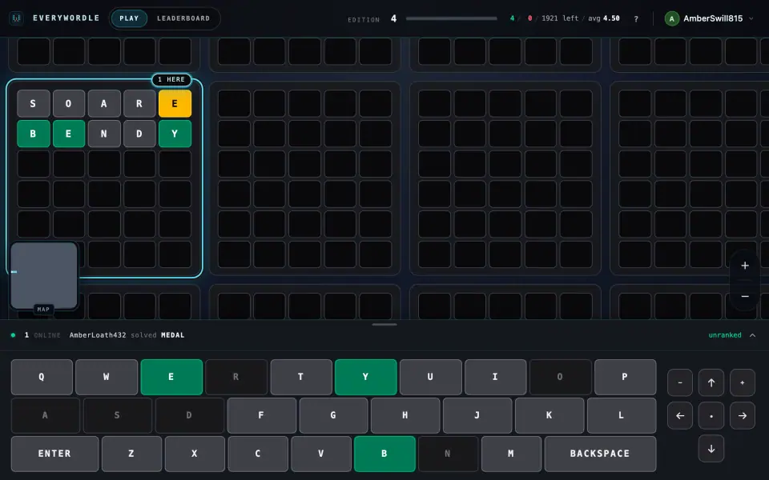Tap the green E key

click(171, 377)
